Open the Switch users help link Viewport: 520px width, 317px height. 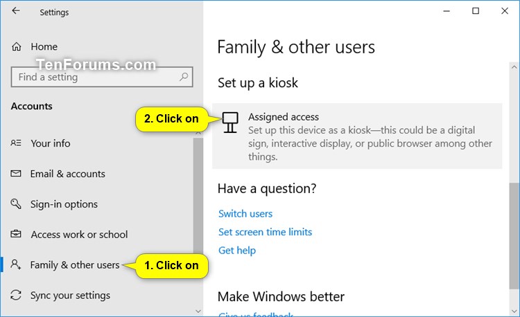(245, 214)
